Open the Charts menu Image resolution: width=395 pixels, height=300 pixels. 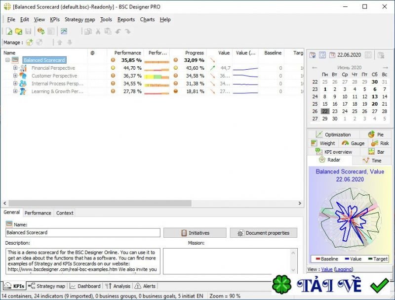pyautogui.click(x=147, y=19)
